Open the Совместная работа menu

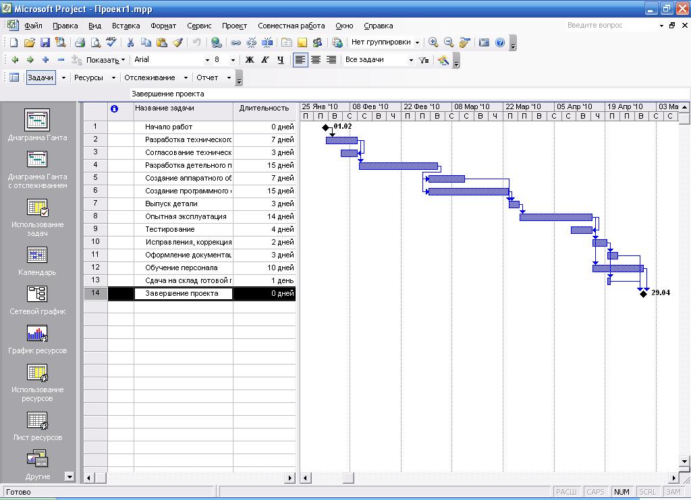click(292, 26)
